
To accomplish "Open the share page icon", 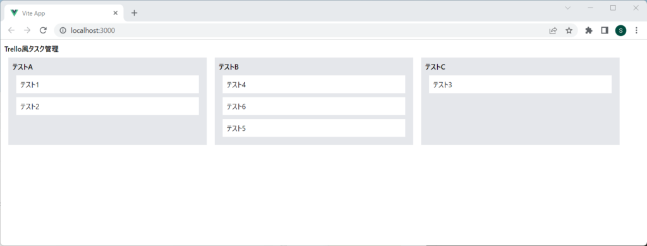I will click(x=553, y=30).
